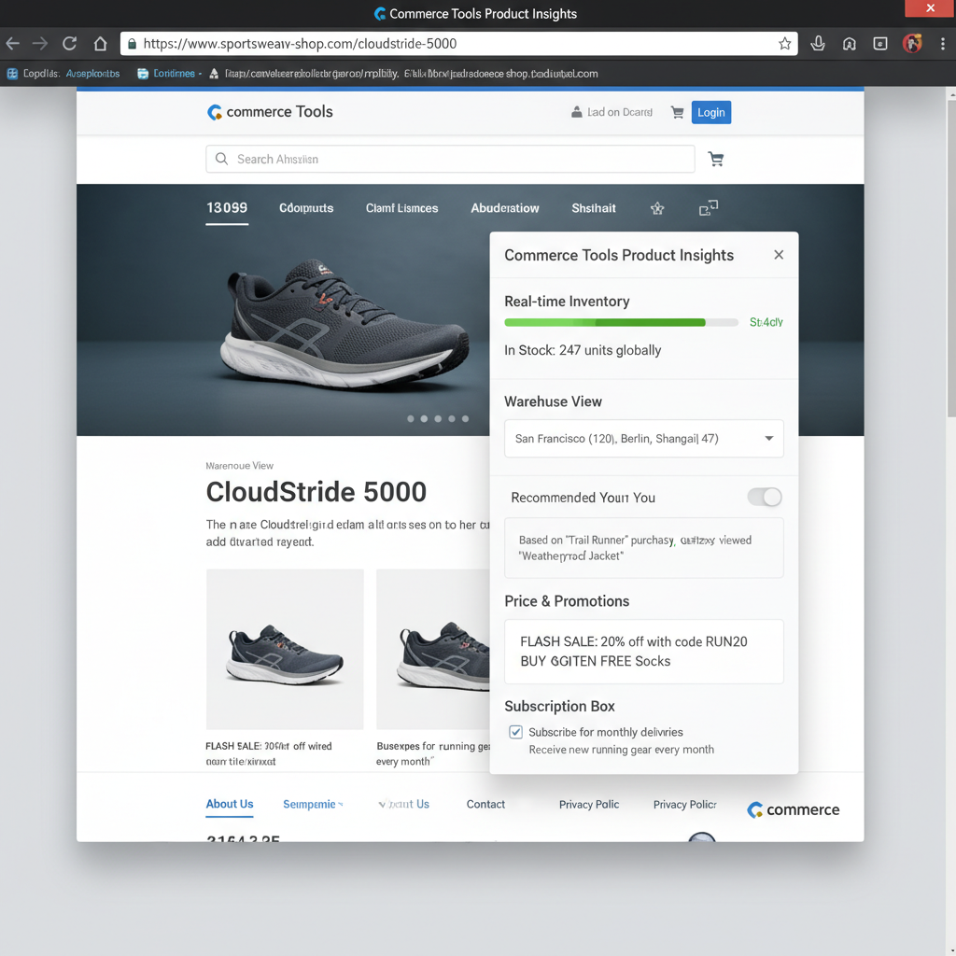Open the Contact footer link
Viewport: 956px width, 956px height.
[485, 804]
